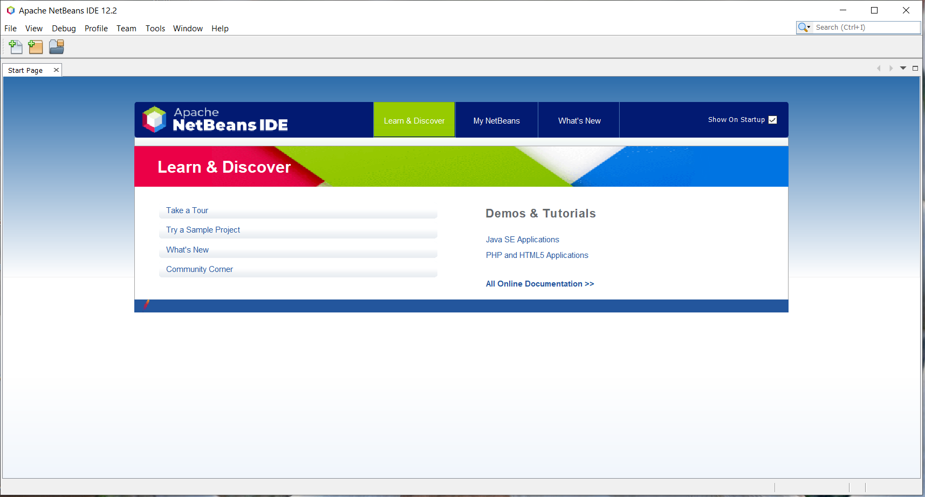This screenshot has width=925, height=497.
Task: Switch to the My NetBeans tab
Action: (497, 120)
